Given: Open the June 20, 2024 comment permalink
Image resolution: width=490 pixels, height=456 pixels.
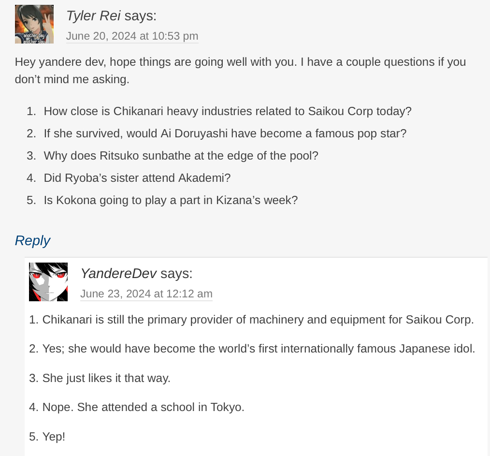Looking at the screenshot, I should coord(132,36).
